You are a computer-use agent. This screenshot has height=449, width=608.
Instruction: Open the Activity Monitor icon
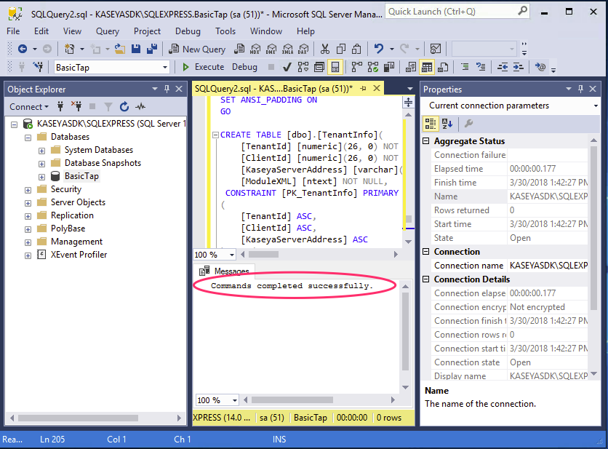[436, 49]
